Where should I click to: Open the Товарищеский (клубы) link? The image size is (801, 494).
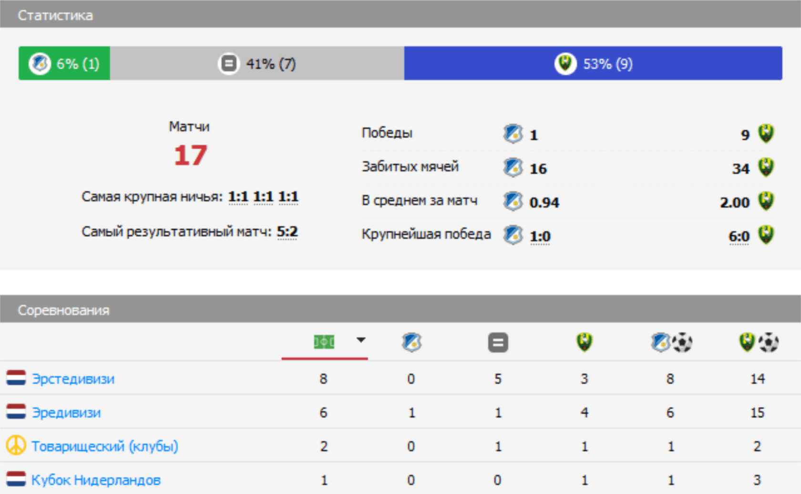105,446
